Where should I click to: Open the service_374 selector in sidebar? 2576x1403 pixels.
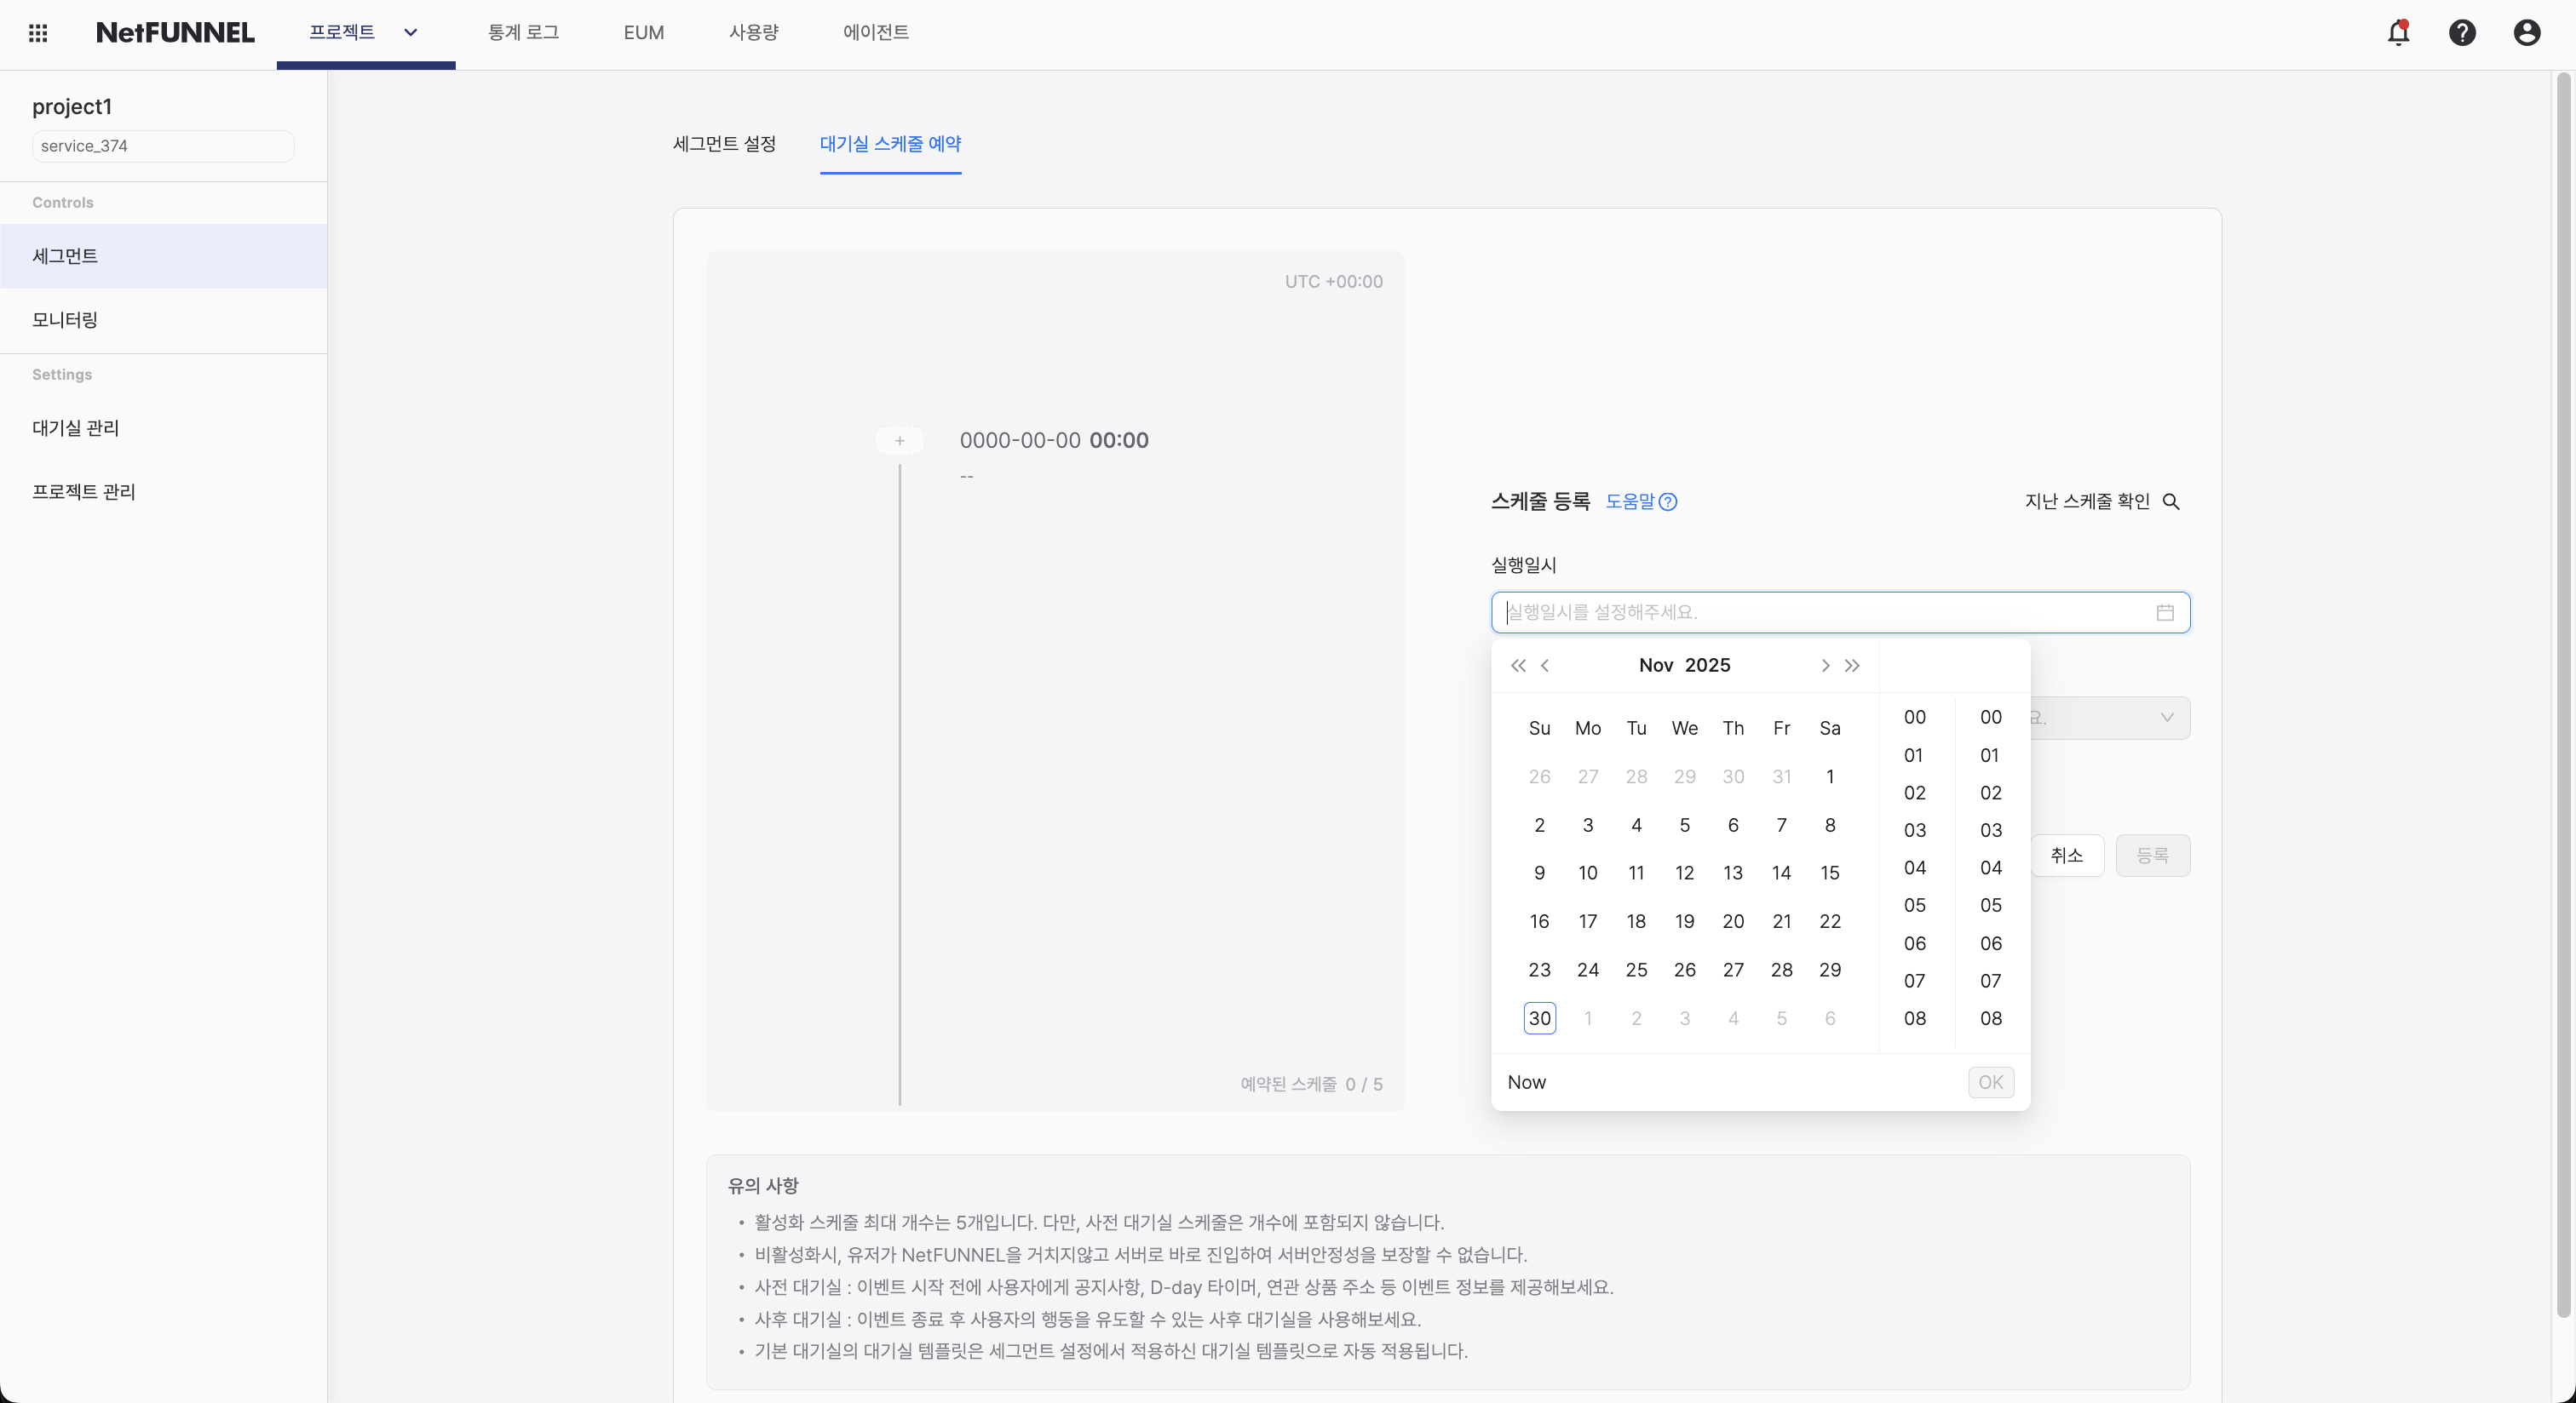(162, 146)
